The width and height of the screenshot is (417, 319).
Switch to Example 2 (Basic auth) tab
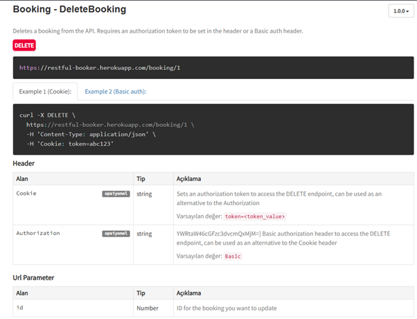tap(116, 91)
